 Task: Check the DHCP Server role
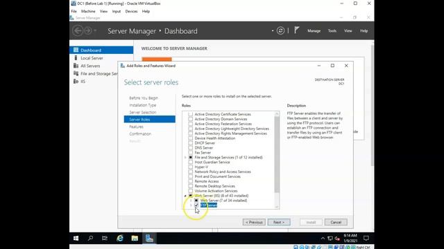[x=191, y=143]
